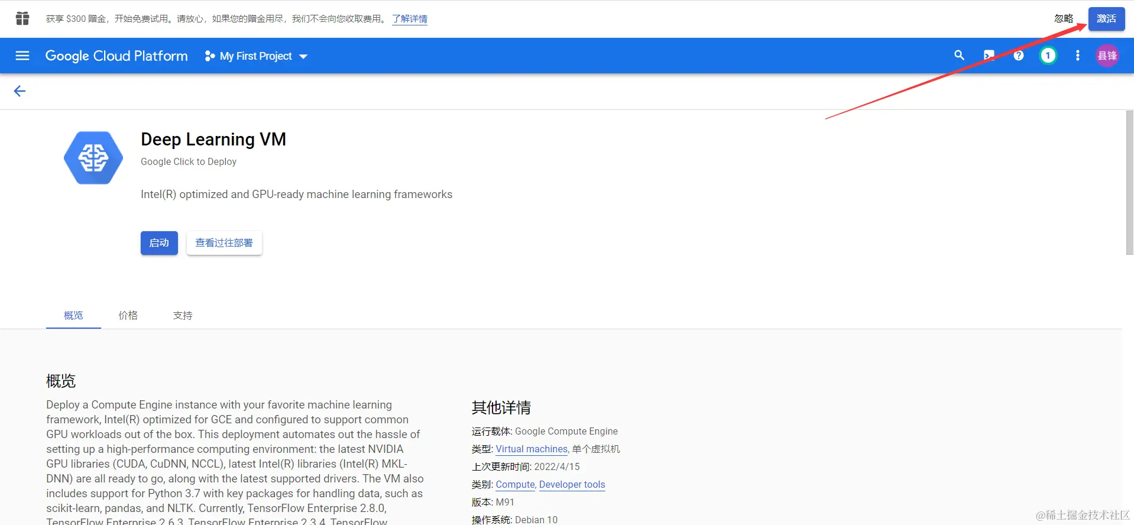
Task: Open the Compute category link
Action: click(515, 484)
